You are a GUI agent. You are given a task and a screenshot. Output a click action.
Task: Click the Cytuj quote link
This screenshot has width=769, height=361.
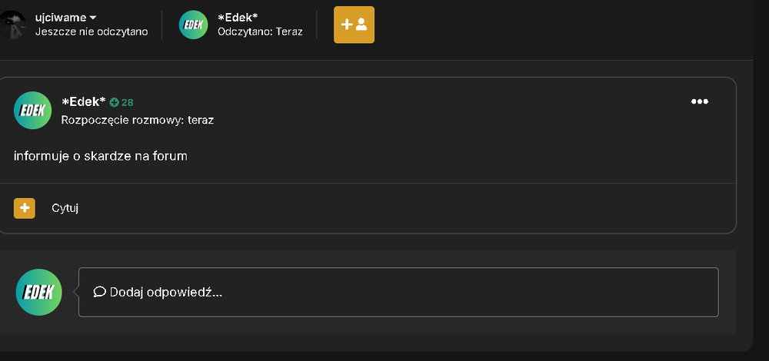click(65, 208)
